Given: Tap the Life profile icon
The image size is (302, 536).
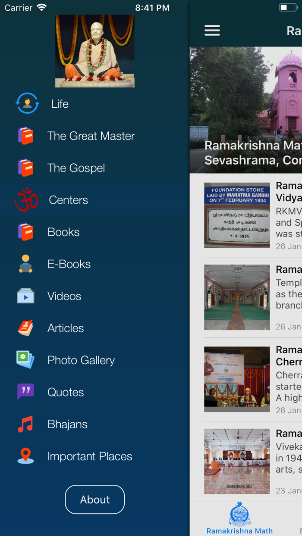Looking at the screenshot, I should pyautogui.click(x=27, y=103).
